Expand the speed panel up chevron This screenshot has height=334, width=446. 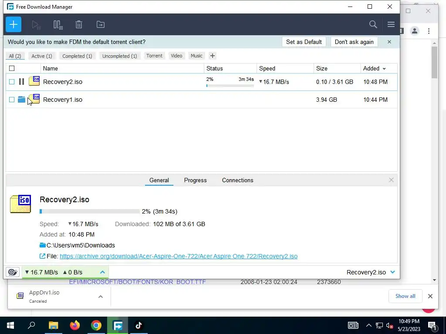(x=102, y=272)
